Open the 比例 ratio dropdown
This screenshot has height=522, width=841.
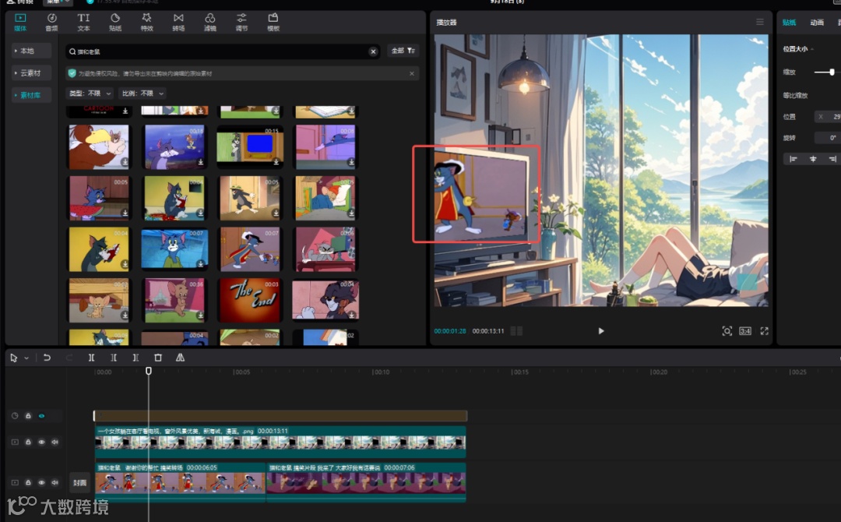[143, 93]
